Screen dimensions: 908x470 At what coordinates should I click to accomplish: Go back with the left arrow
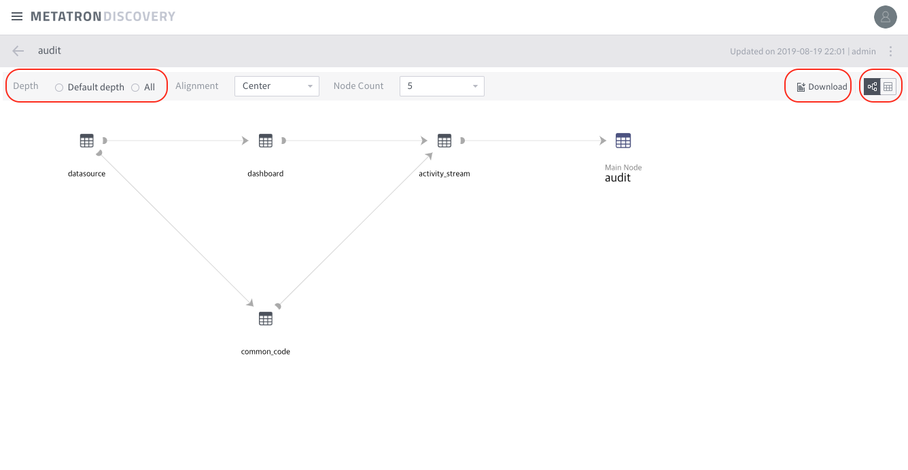(x=18, y=51)
